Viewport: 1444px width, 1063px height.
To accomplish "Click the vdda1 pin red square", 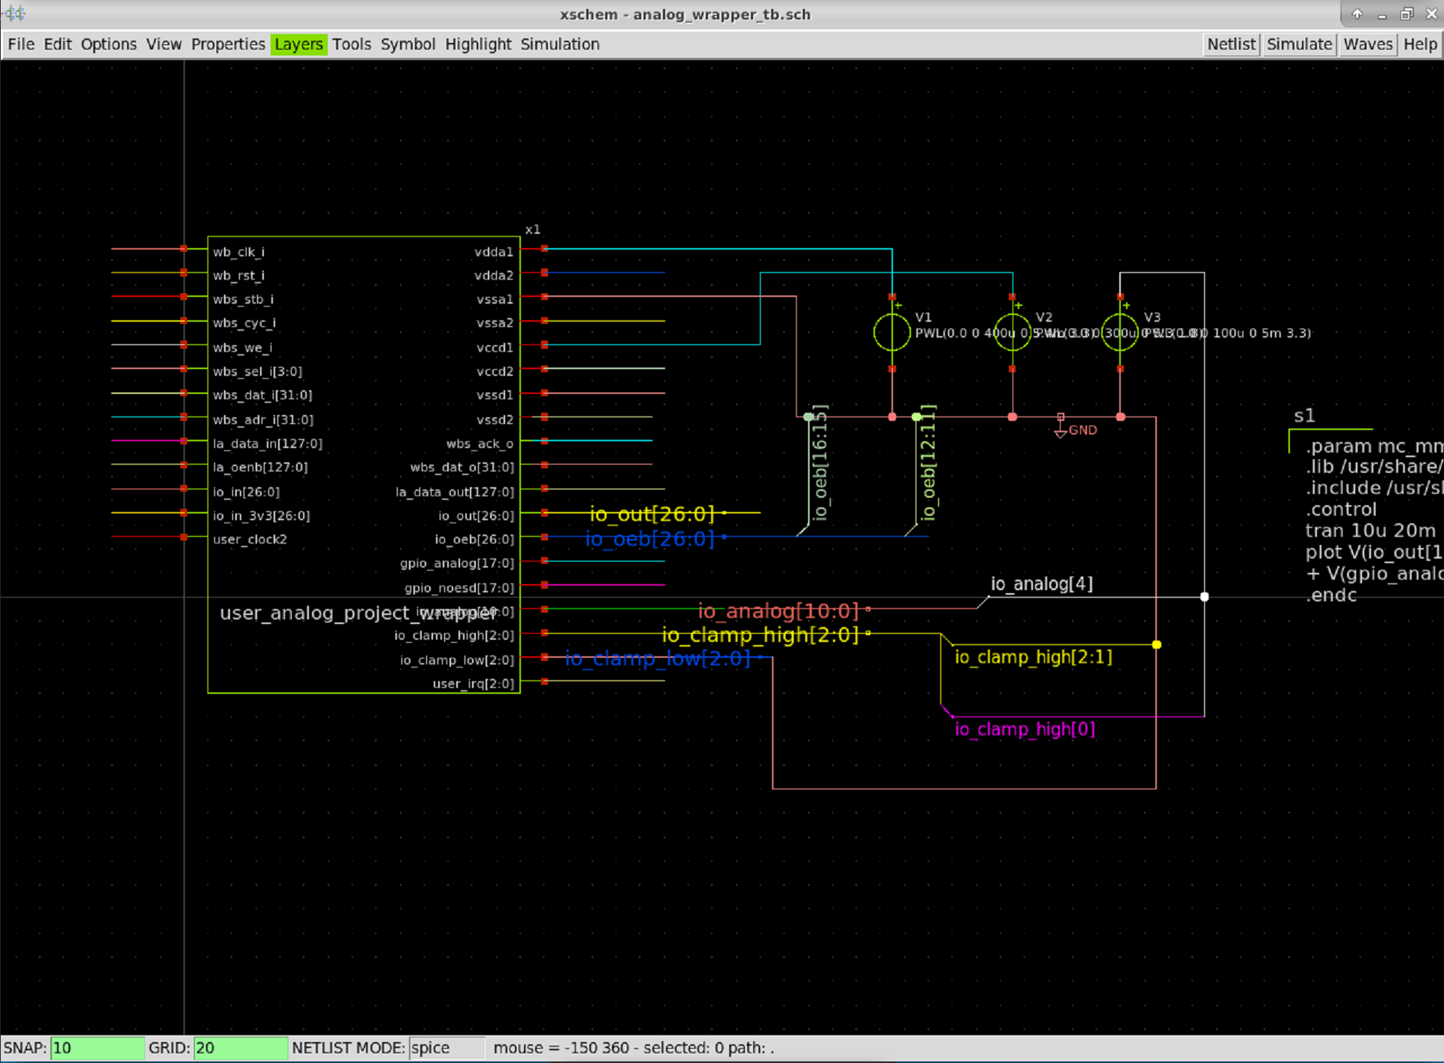I will [544, 249].
